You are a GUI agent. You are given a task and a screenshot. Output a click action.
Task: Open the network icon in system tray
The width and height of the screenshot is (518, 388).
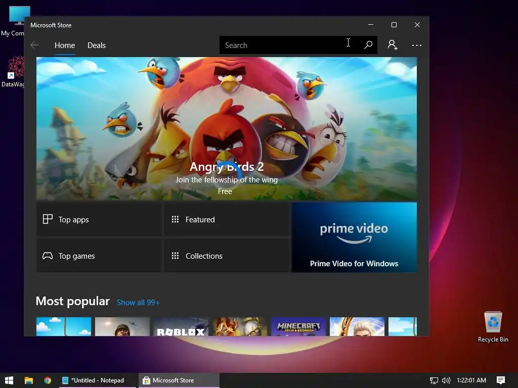pos(434,380)
